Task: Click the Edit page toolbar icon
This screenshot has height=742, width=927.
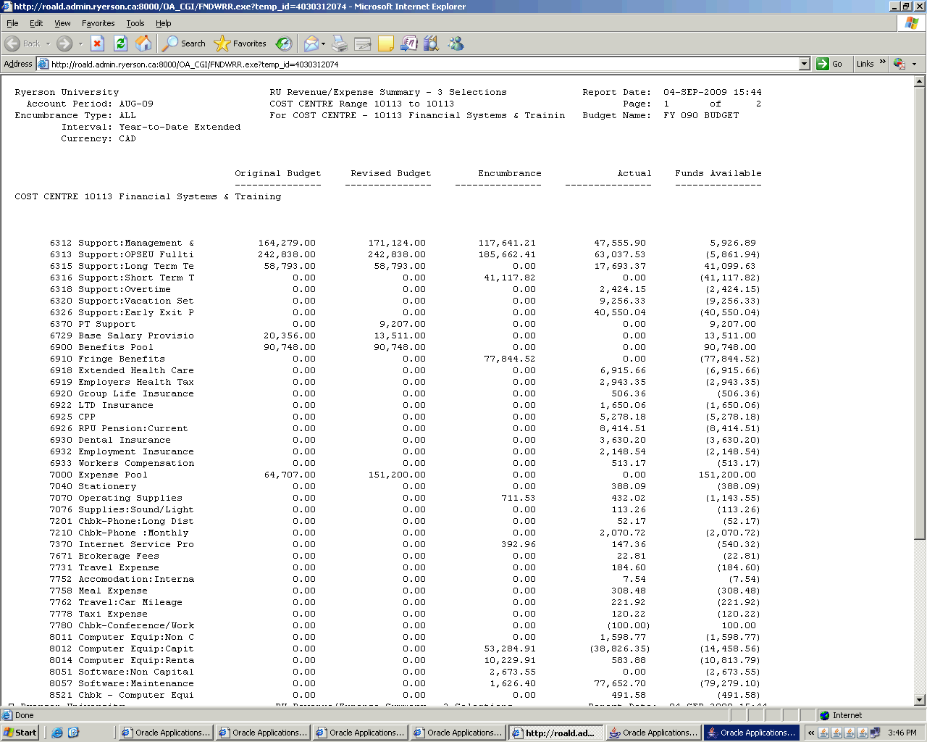Action: 363,43
